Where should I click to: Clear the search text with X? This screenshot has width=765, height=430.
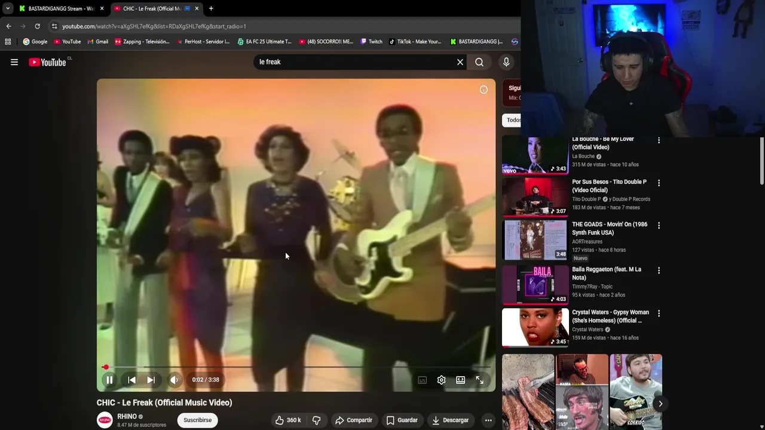click(460, 62)
